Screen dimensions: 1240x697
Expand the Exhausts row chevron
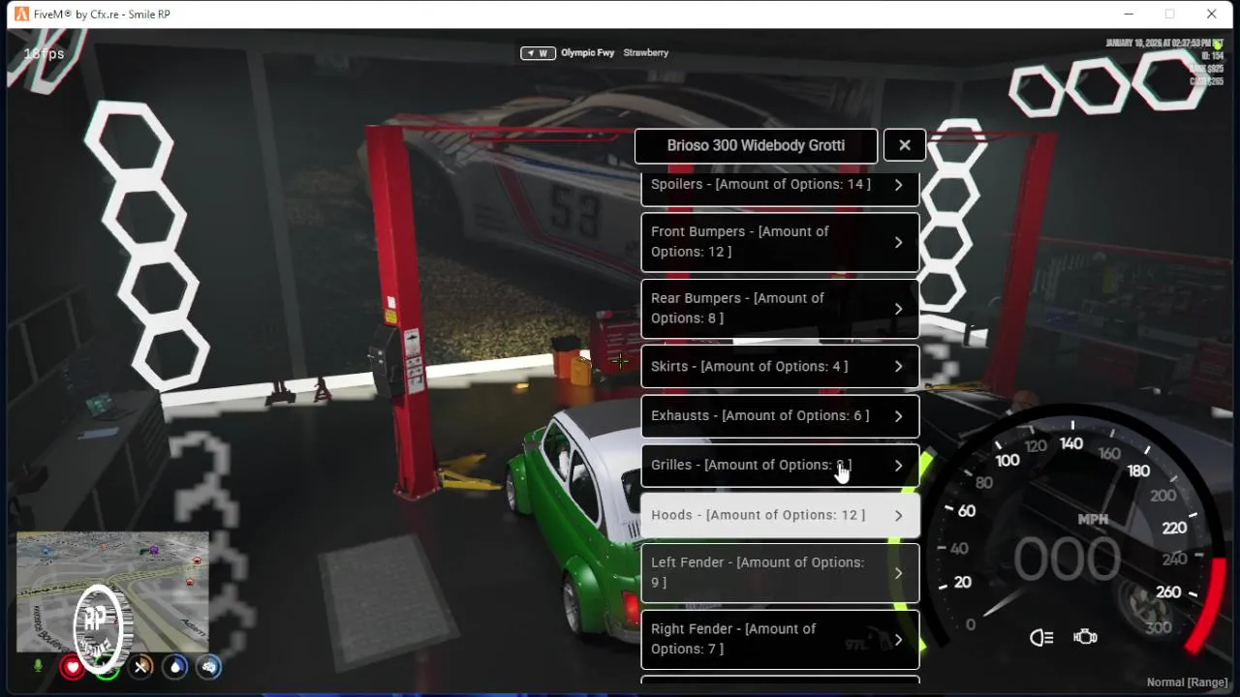(898, 416)
